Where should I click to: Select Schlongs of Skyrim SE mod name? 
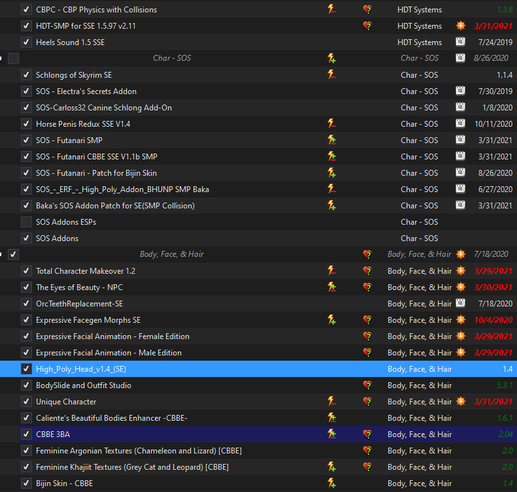[74, 74]
